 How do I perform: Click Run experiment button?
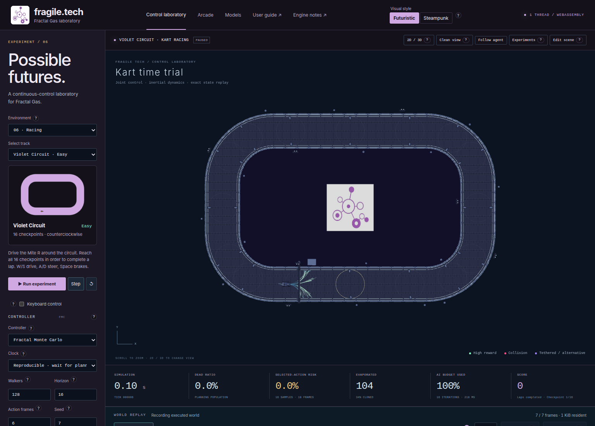[x=37, y=284]
